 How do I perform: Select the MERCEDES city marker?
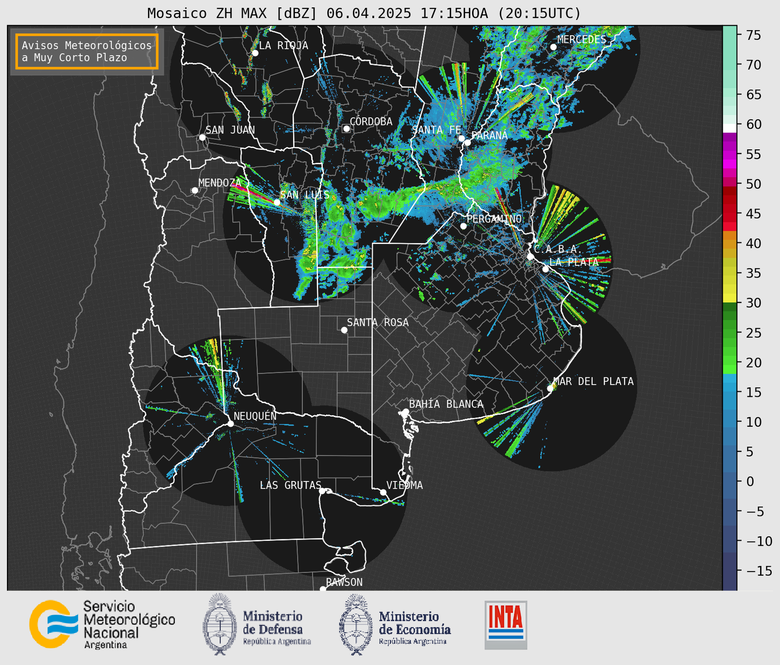[x=553, y=47]
